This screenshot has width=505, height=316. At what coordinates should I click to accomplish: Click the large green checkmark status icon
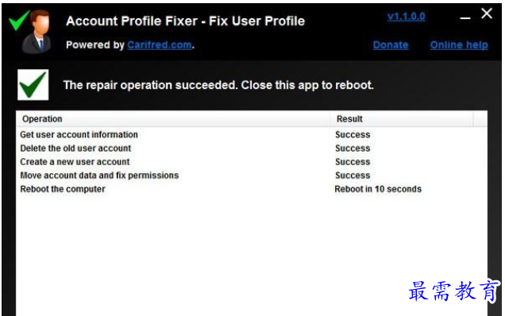[33, 85]
